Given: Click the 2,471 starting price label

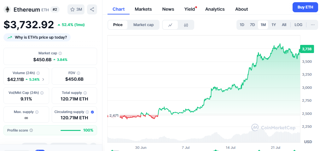Looking at the screenshot, I should (x=114, y=116).
